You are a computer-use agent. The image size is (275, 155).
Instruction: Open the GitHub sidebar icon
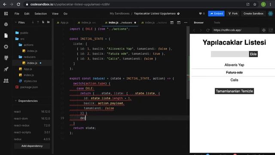[x=6, y=58]
